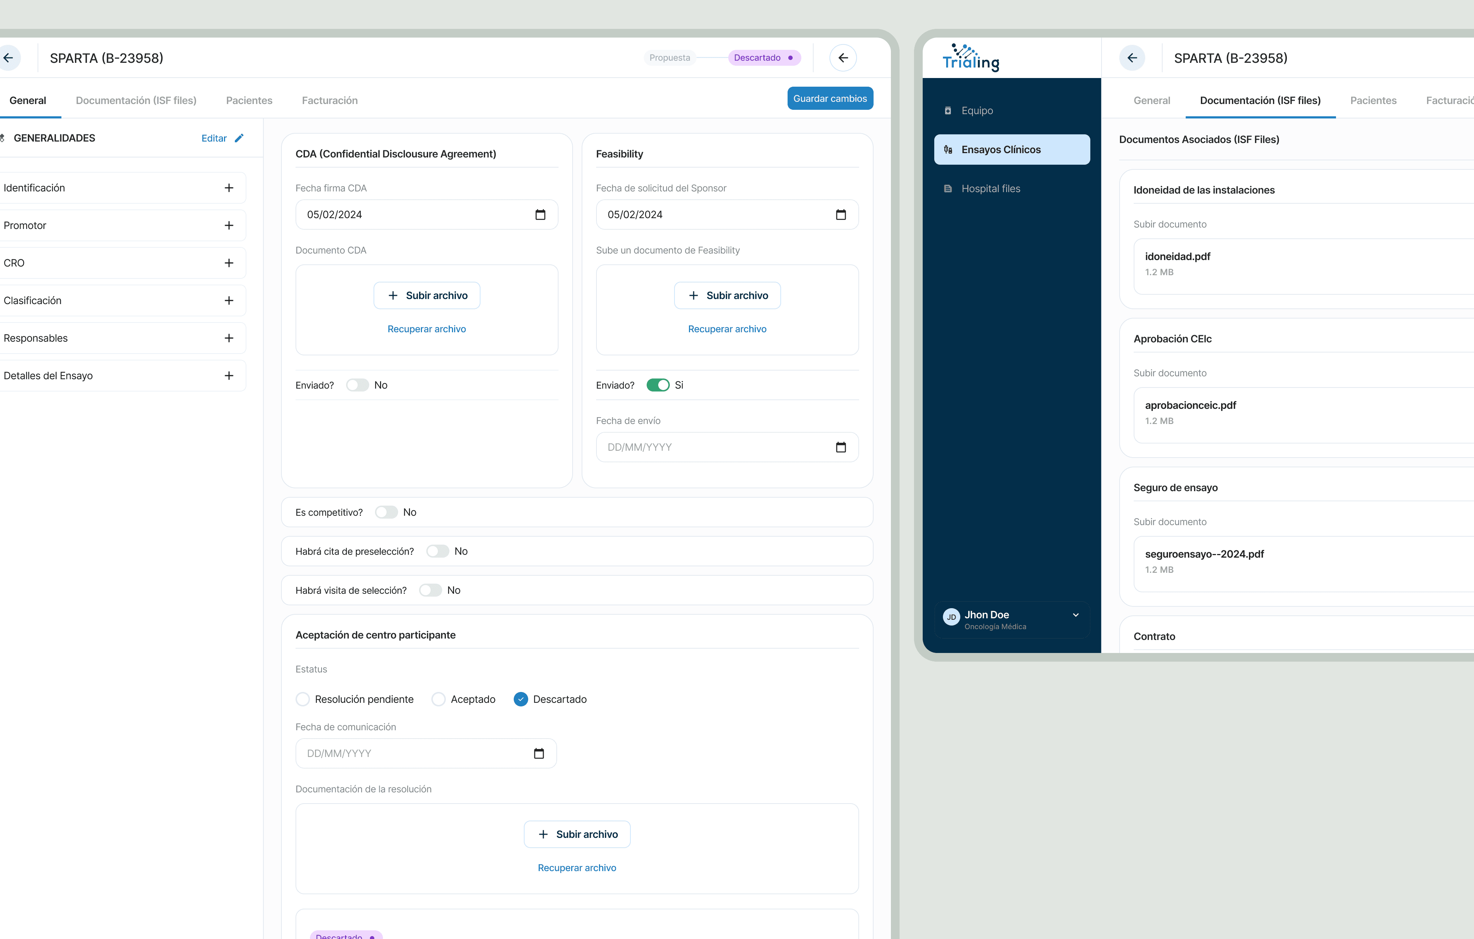Screen dimensions: 1474x939
Task: Click the calendar icon in Fecha firma CDA
Action: (x=540, y=215)
